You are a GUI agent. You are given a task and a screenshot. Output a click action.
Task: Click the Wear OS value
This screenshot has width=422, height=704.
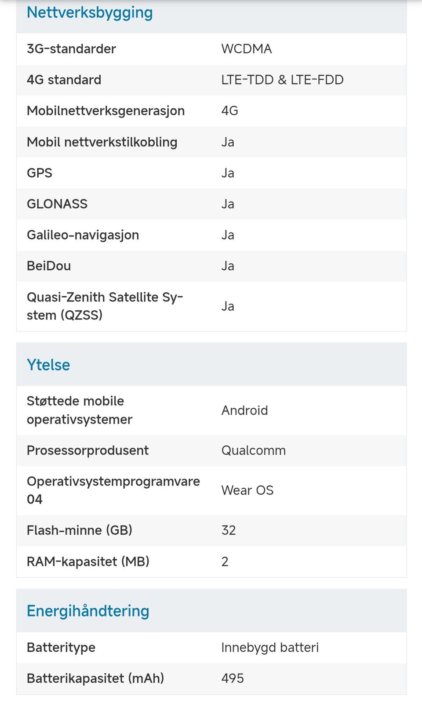coord(247,490)
